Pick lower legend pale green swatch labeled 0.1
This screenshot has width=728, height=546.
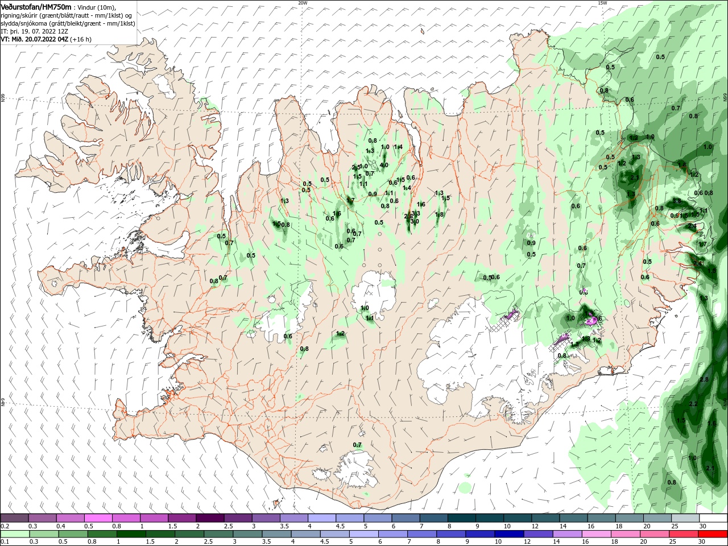click(x=15, y=534)
